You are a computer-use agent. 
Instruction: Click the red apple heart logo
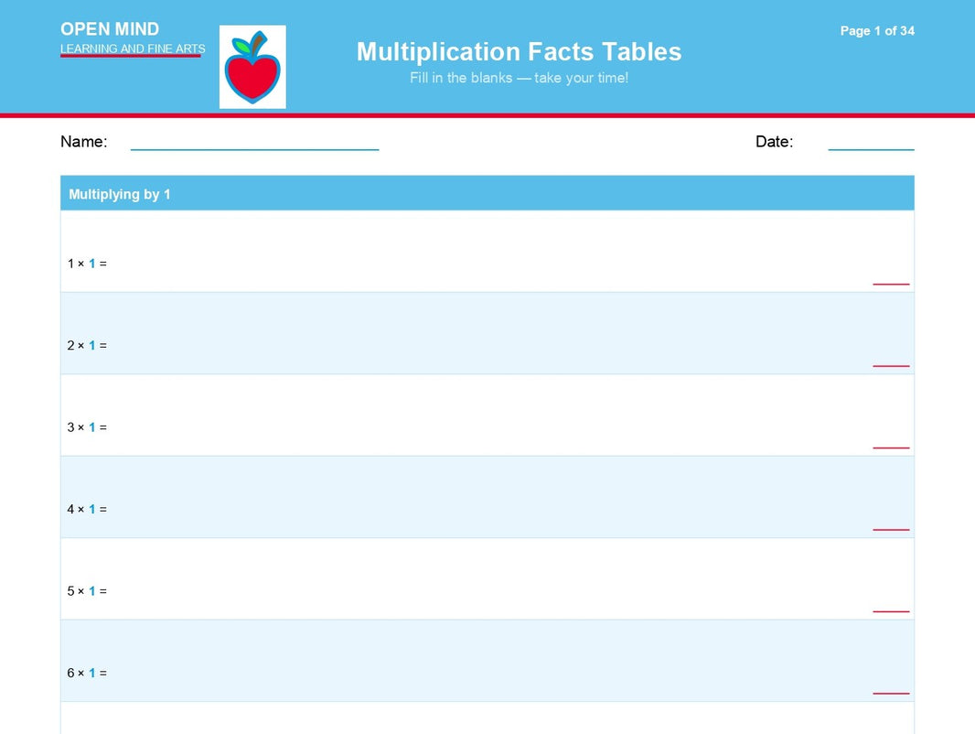click(252, 67)
